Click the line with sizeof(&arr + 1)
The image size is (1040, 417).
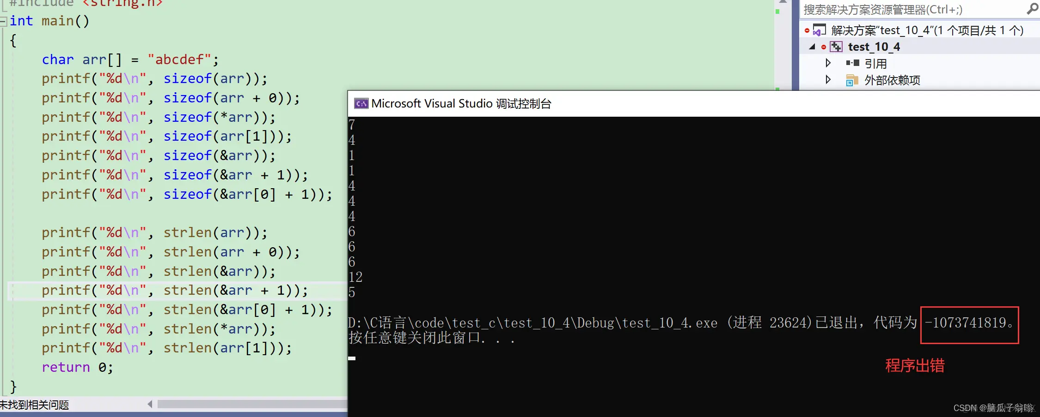[x=175, y=175]
